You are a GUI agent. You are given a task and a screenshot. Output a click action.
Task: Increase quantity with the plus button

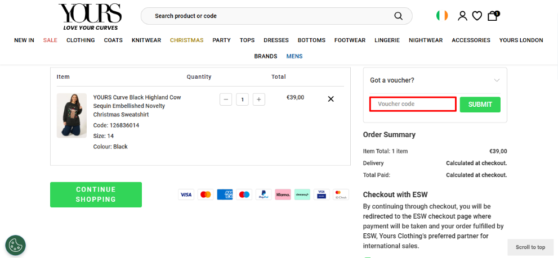point(258,99)
